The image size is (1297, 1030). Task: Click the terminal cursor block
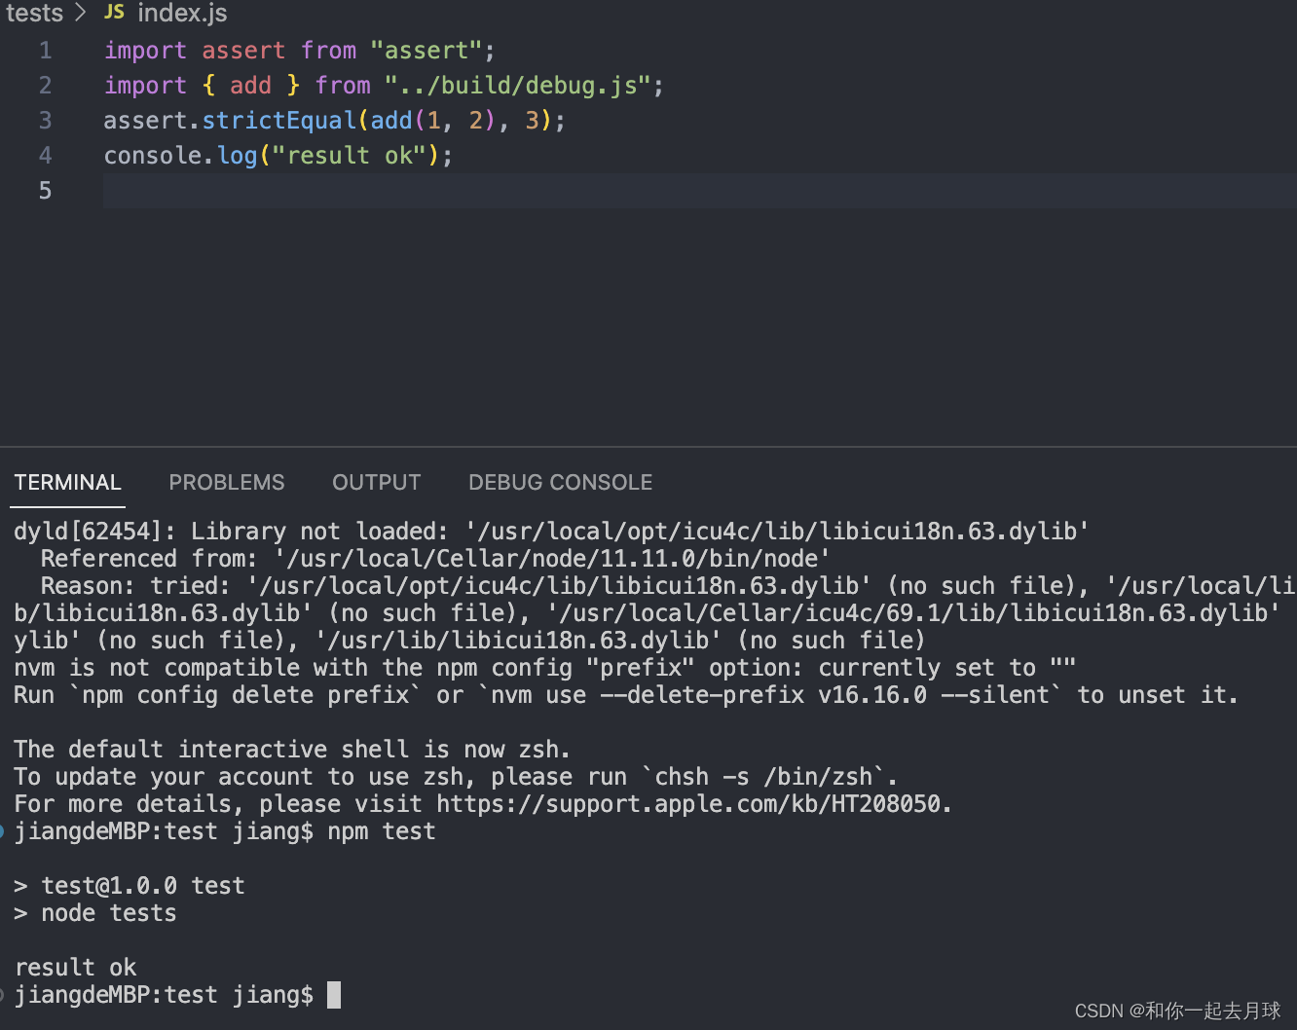coord(334,994)
